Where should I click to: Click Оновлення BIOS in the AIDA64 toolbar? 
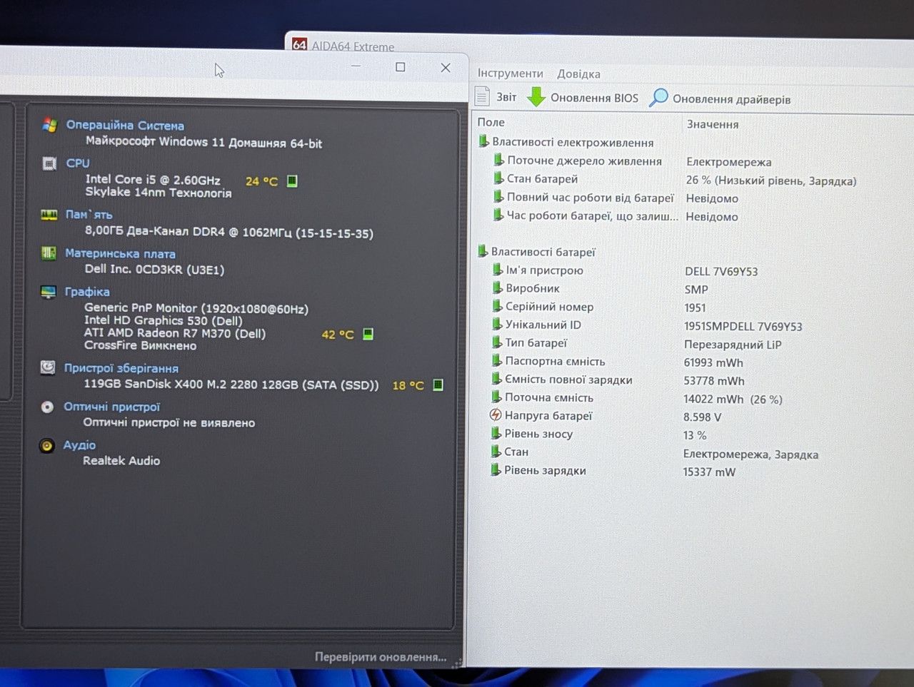click(x=583, y=98)
